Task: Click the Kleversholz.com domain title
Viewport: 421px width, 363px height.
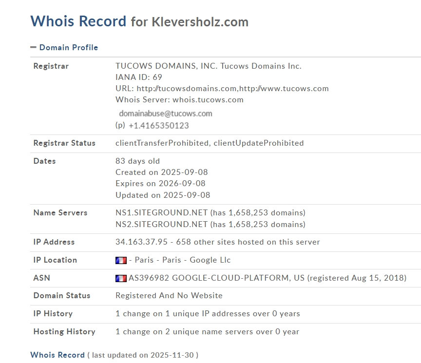Action: (x=200, y=22)
